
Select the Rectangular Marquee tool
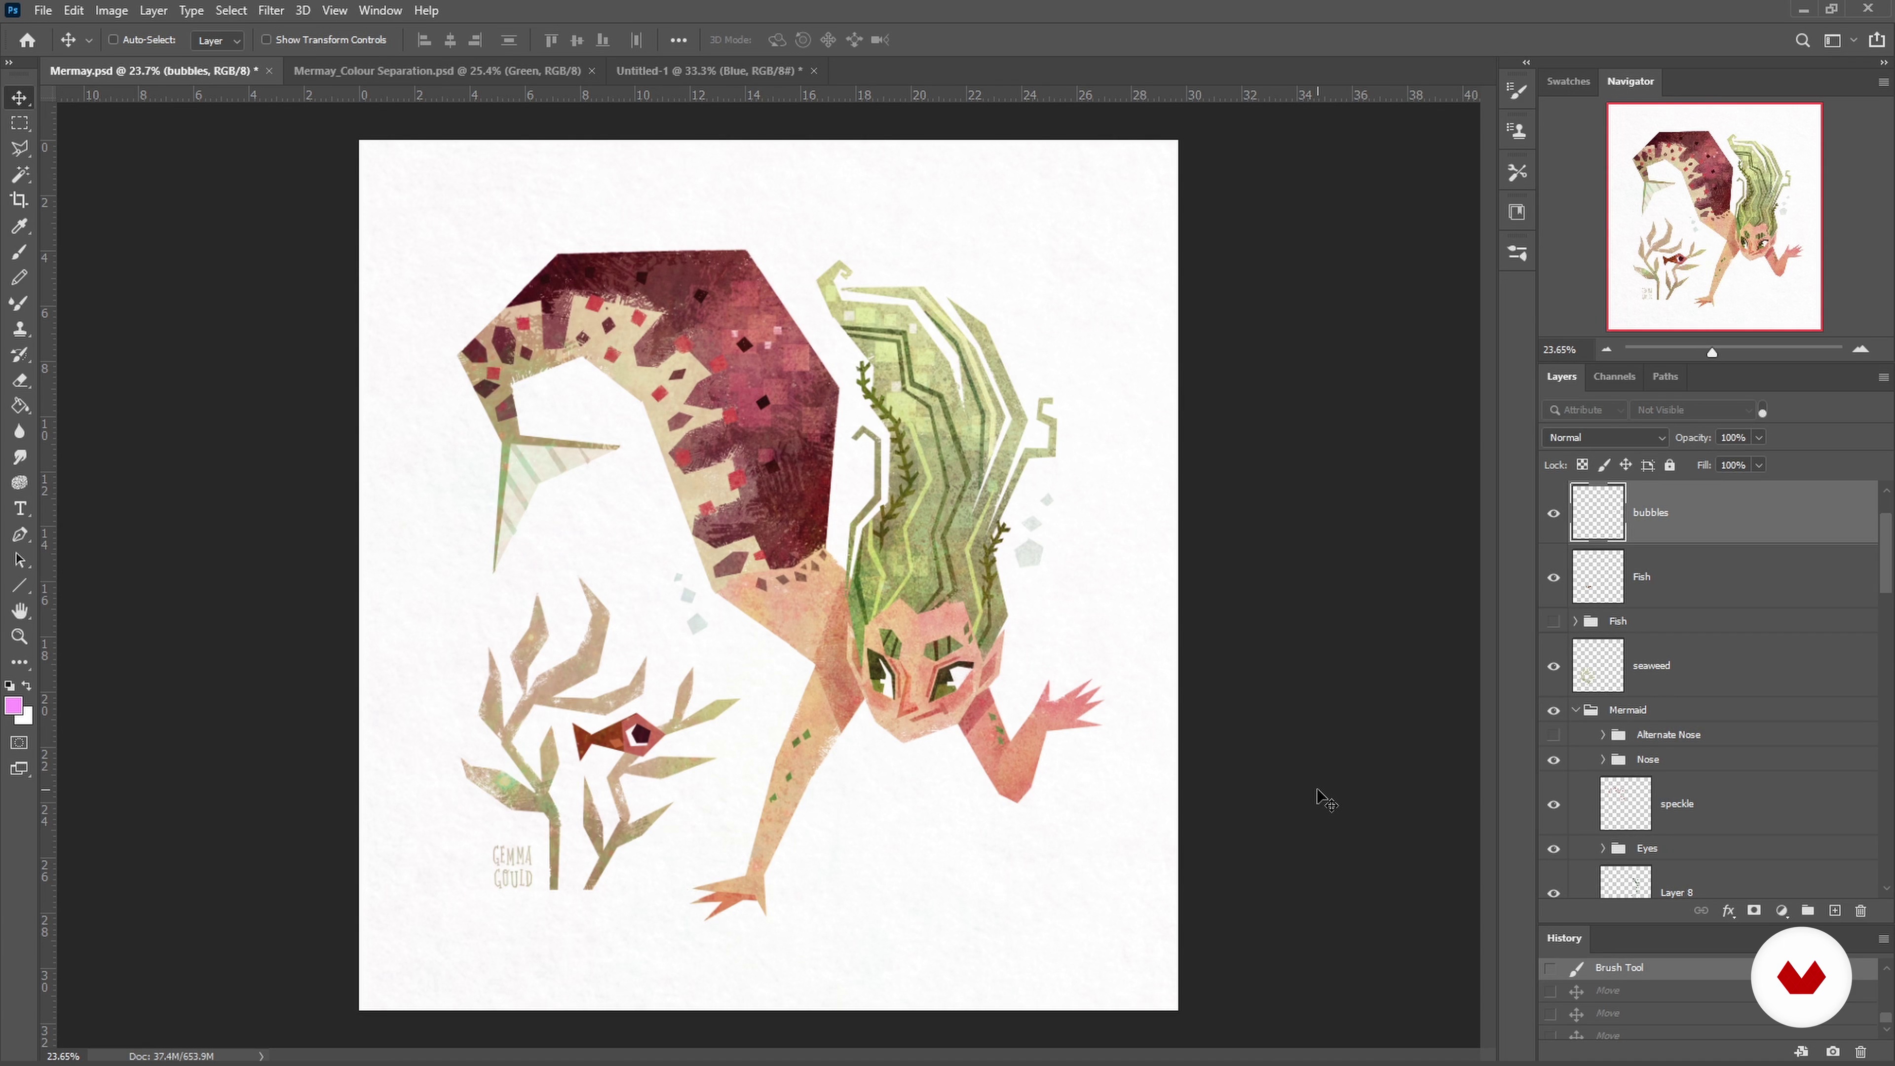pyautogui.click(x=20, y=123)
